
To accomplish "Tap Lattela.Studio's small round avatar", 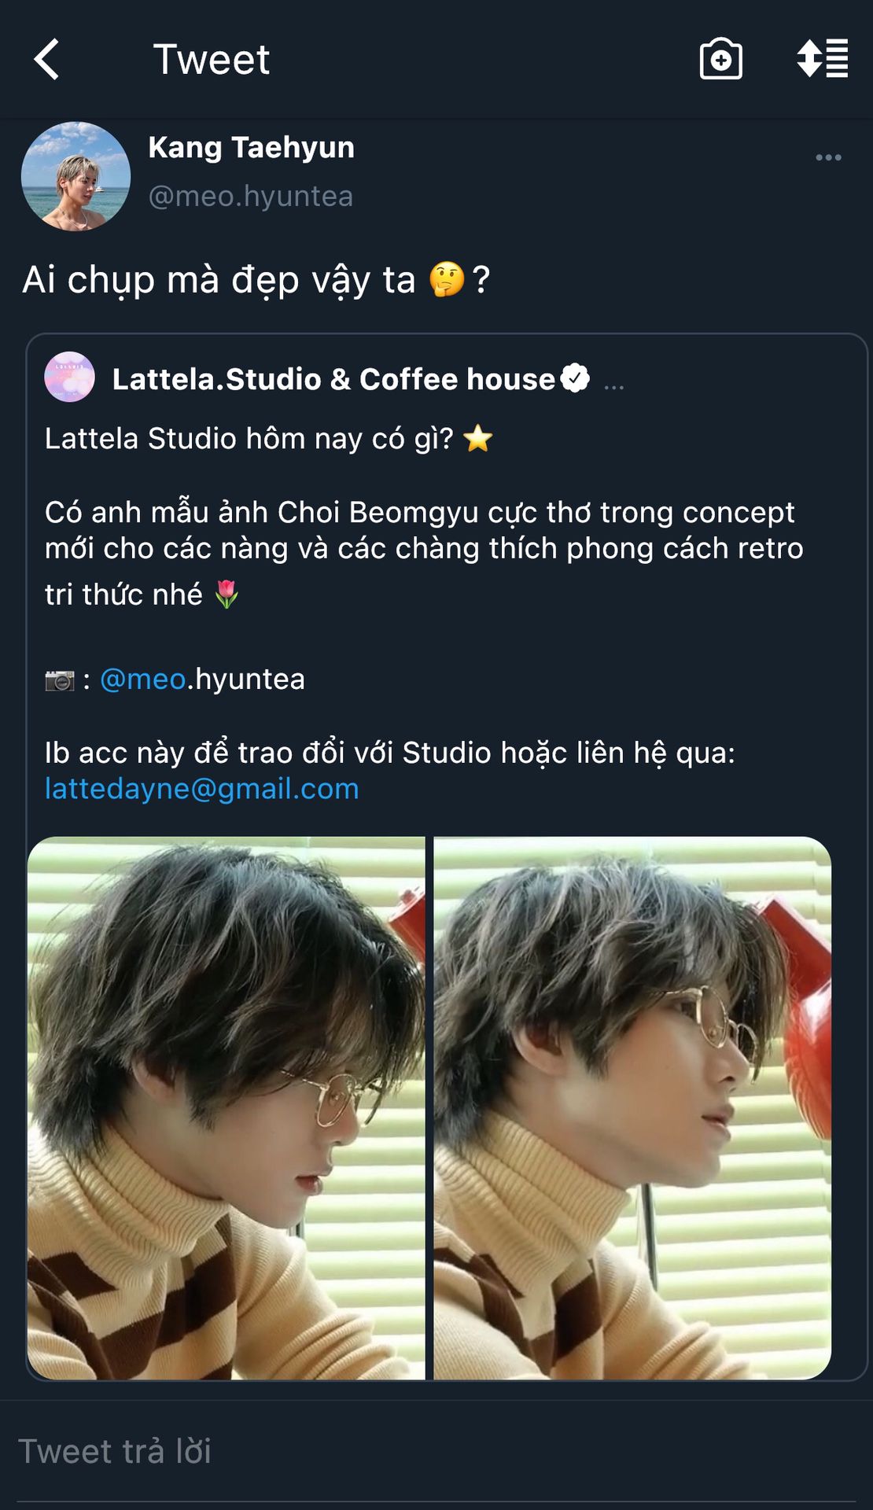I will coord(69,377).
